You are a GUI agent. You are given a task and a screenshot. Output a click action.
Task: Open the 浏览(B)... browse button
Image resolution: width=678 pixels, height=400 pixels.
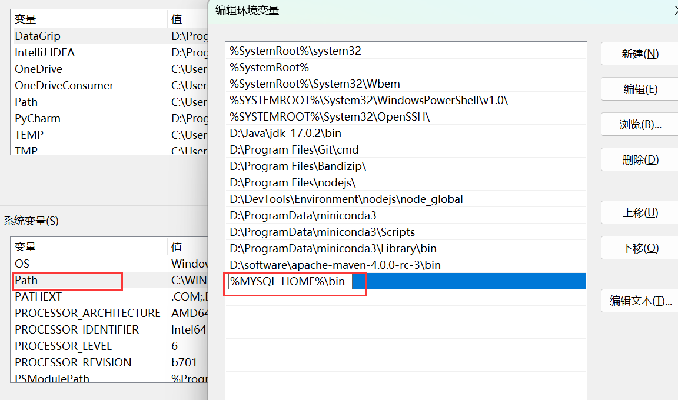pyautogui.click(x=640, y=125)
